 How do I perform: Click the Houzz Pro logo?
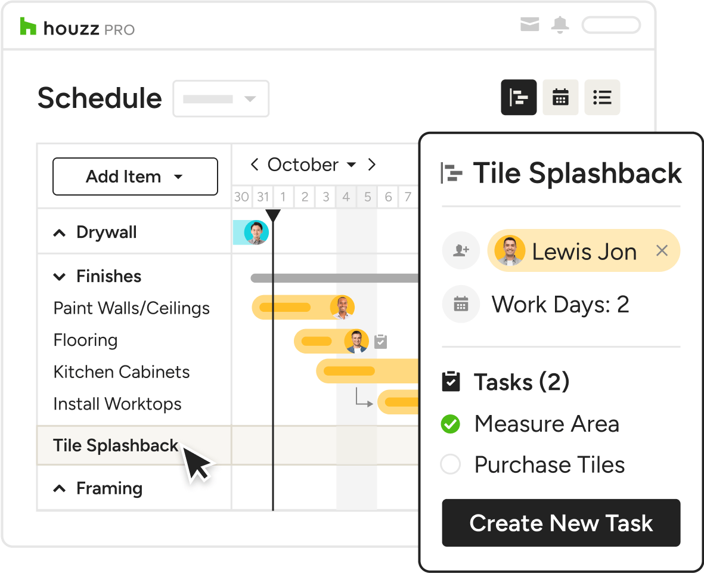[x=76, y=27]
